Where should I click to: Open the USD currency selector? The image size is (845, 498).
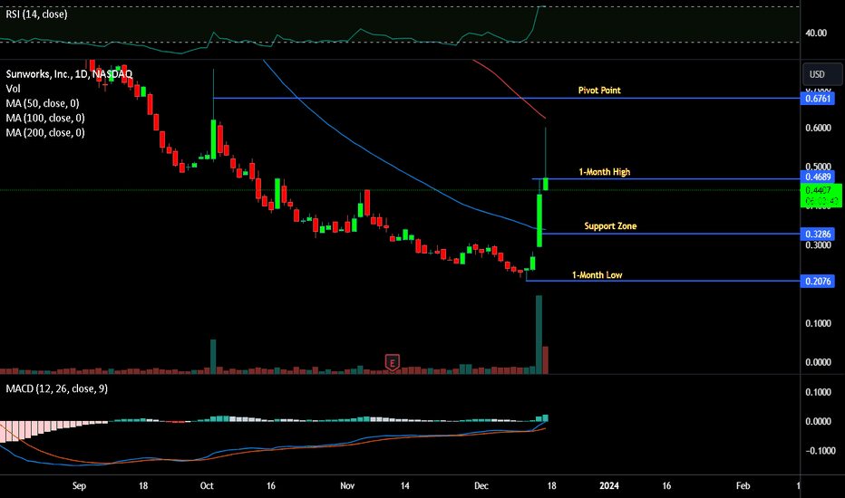tap(821, 74)
